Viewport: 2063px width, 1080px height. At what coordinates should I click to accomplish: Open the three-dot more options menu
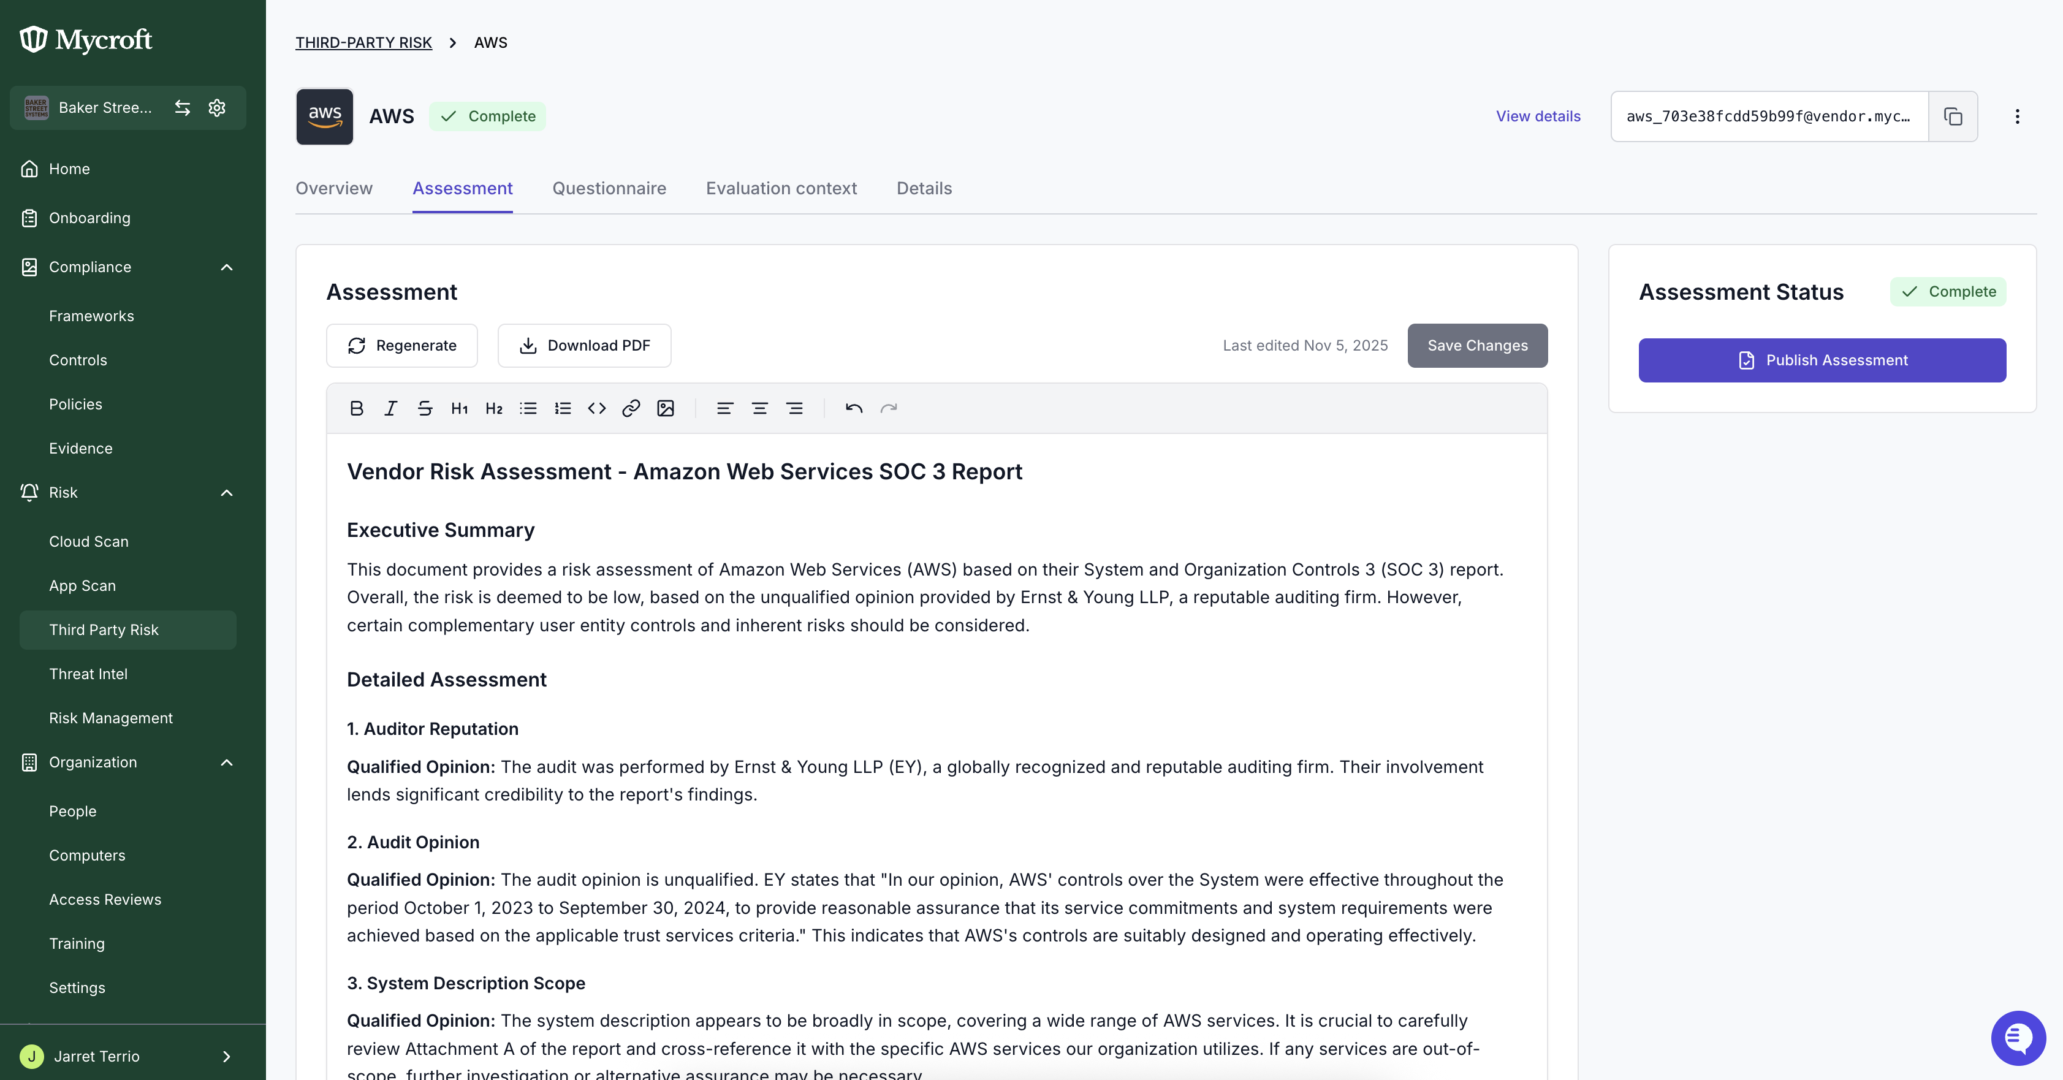[2018, 117]
